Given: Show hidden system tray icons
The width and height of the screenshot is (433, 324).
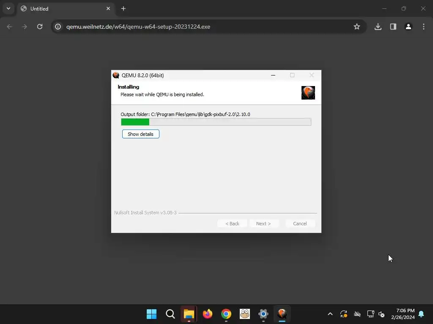Looking at the screenshot, I should (330, 314).
